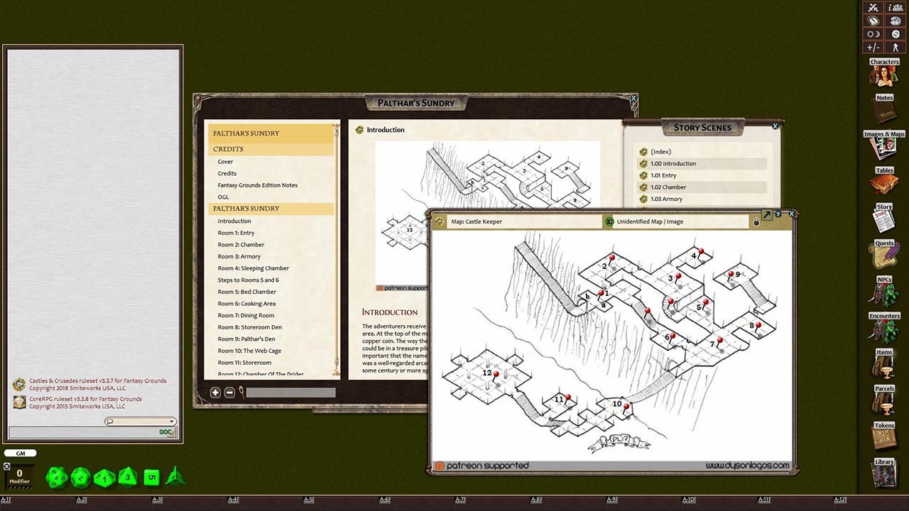Open the Encounters sidebar icon

coord(883,329)
